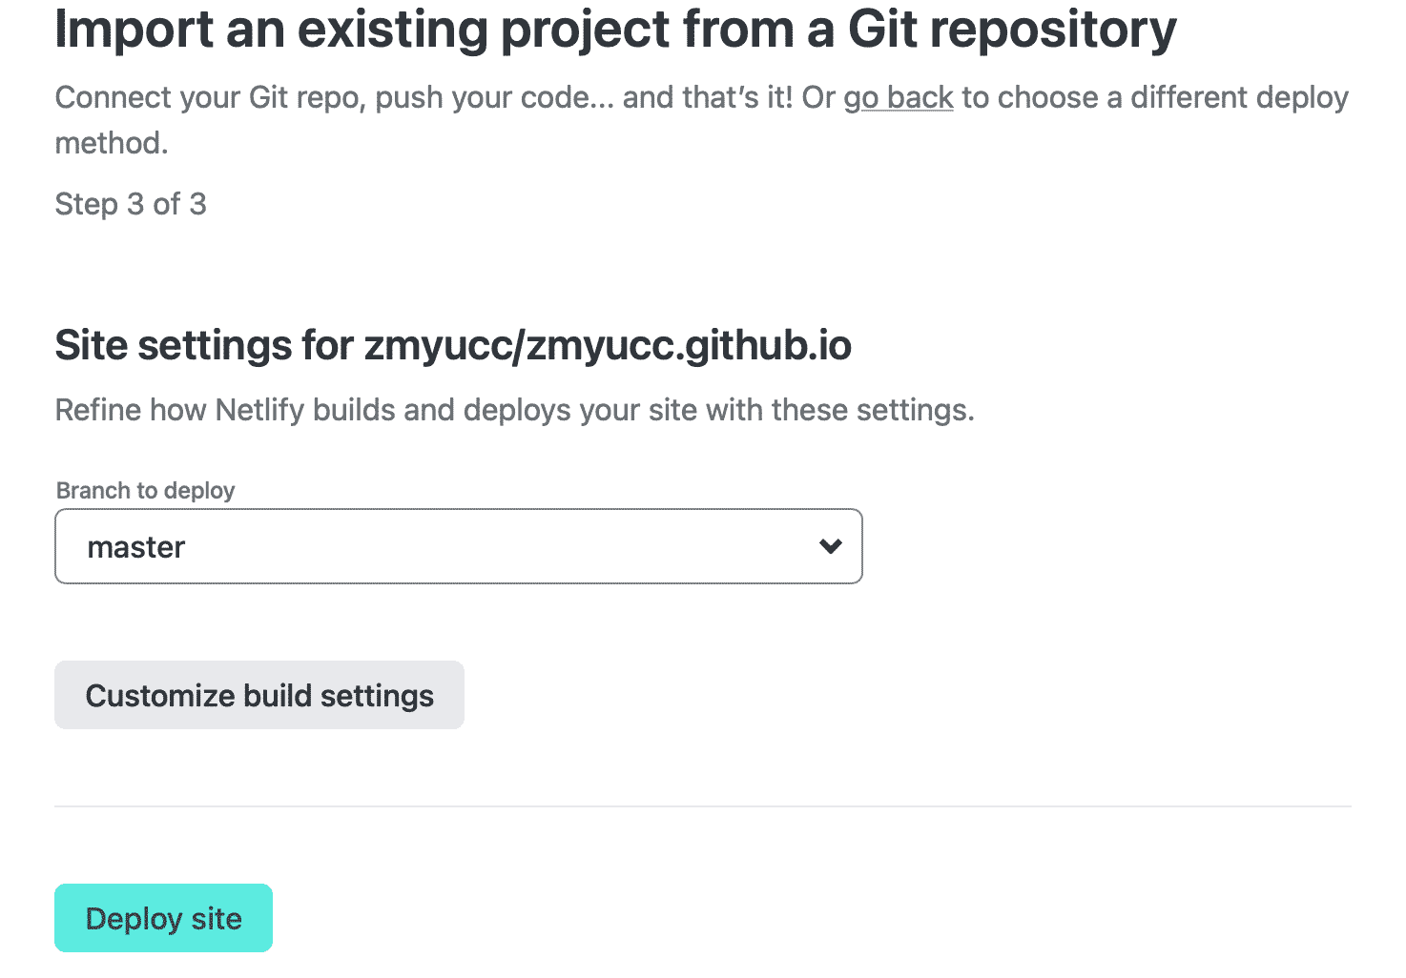Click the Step 3 of 3 indicator
Viewport: 1406px width, 978px height.
(x=131, y=203)
